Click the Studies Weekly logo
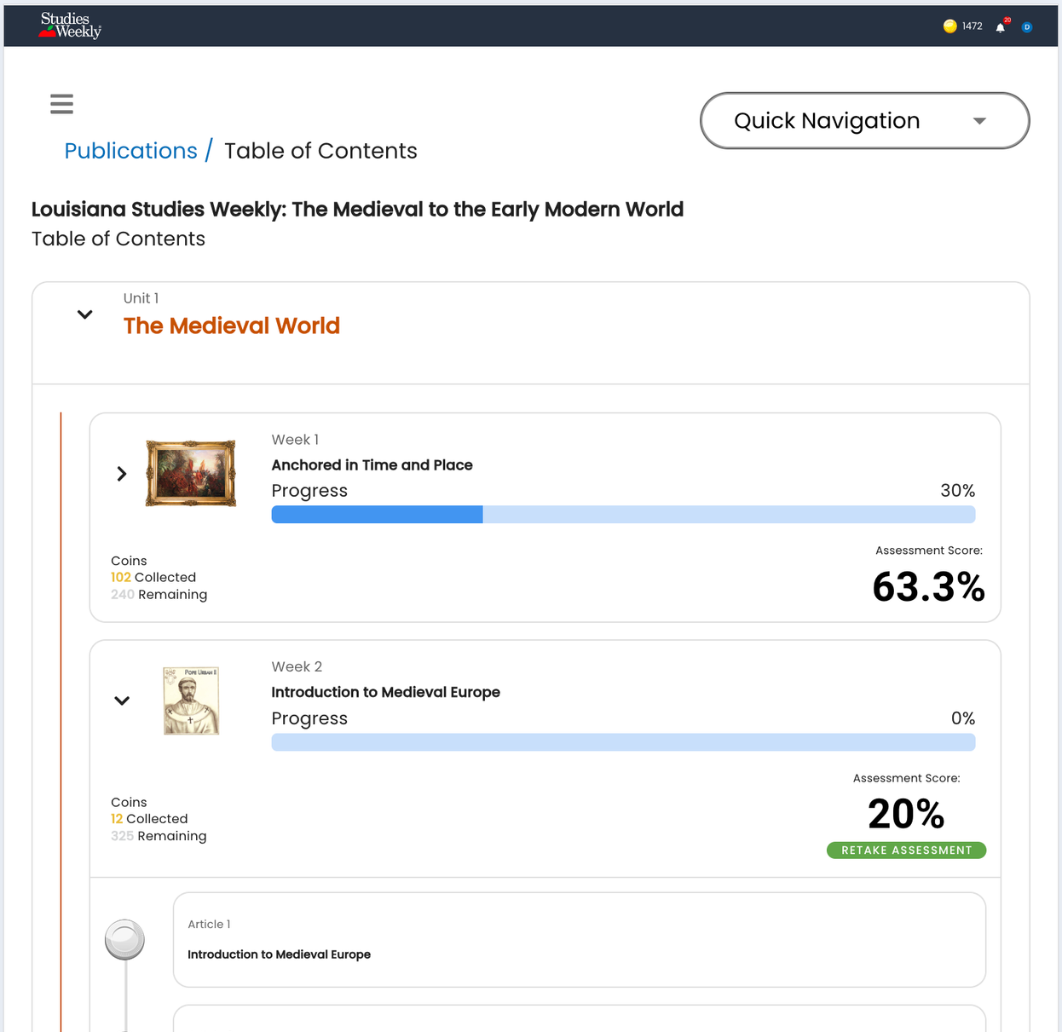 tap(70, 26)
